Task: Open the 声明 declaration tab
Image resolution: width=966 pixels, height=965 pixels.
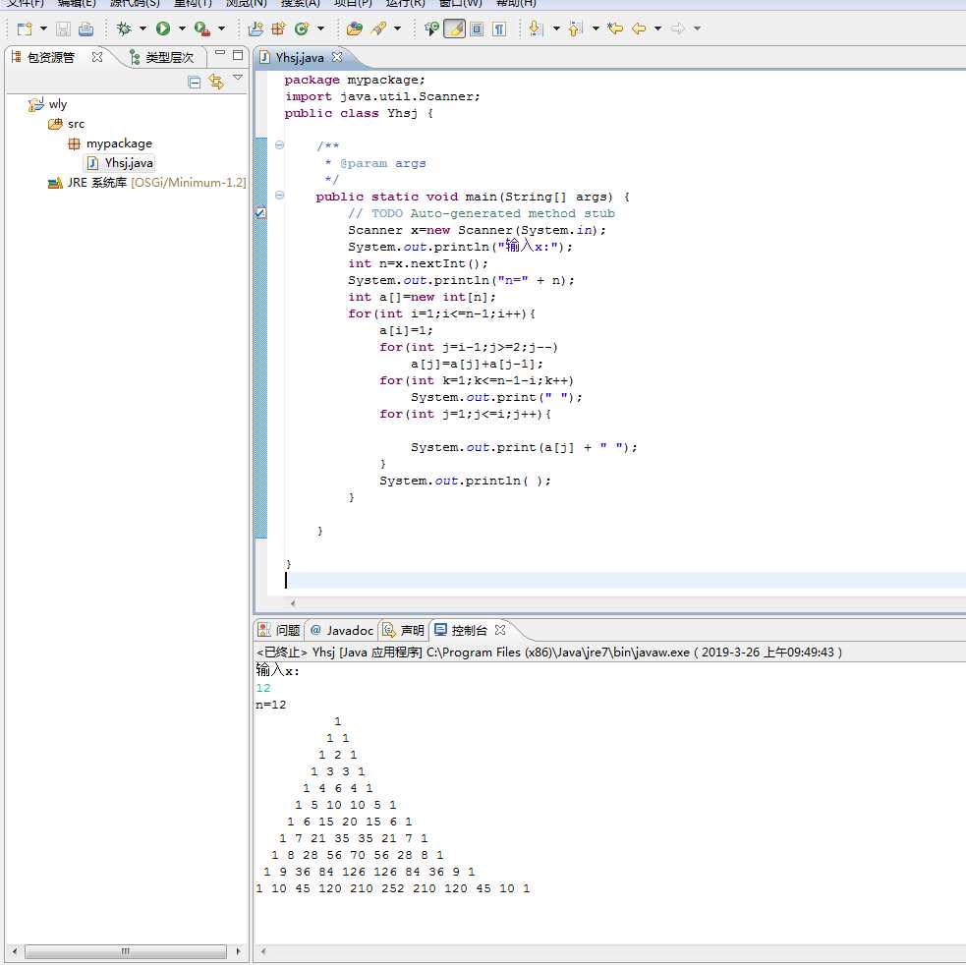Action: pyautogui.click(x=404, y=630)
